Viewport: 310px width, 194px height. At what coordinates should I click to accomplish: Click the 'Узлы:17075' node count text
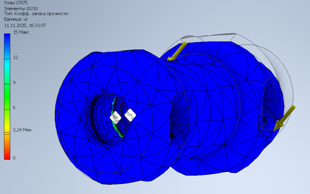click(14, 2)
